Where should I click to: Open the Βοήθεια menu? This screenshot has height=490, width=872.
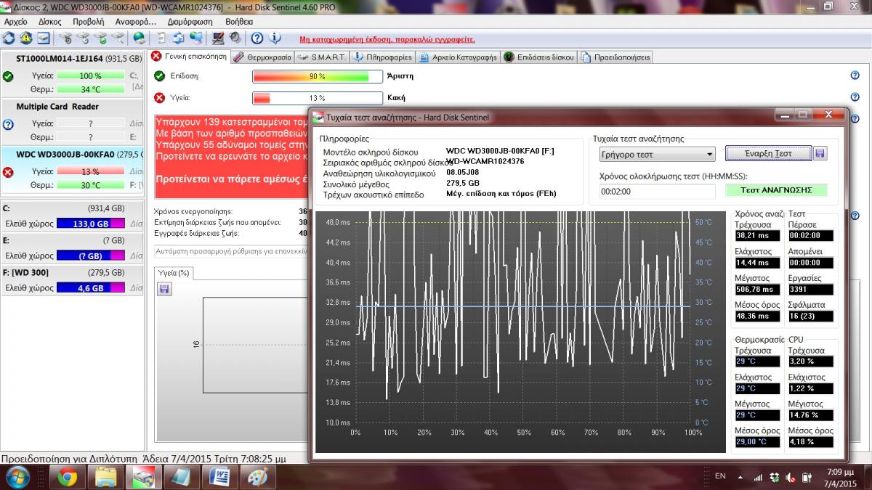pyautogui.click(x=239, y=22)
